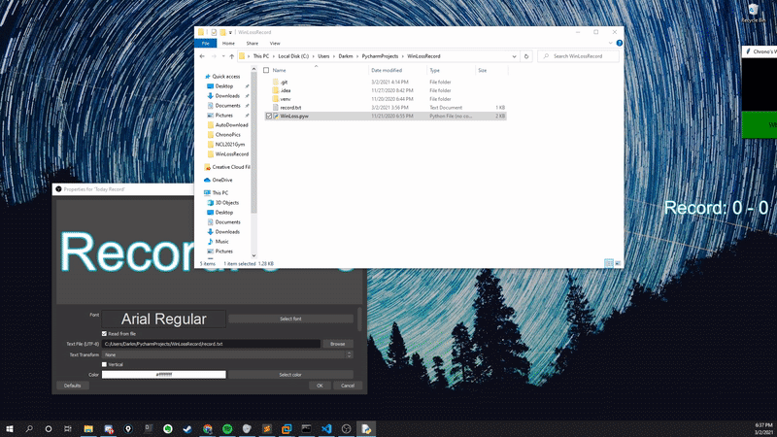Viewport: 777px width, 437px height.
Task: Open OBS Studio from the taskbar
Action: tap(346, 429)
